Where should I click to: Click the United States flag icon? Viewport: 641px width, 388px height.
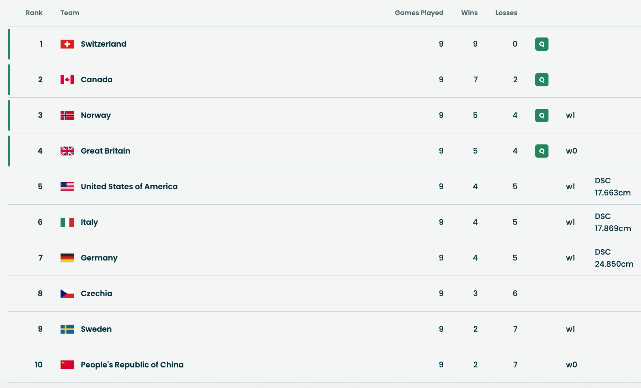pos(67,187)
